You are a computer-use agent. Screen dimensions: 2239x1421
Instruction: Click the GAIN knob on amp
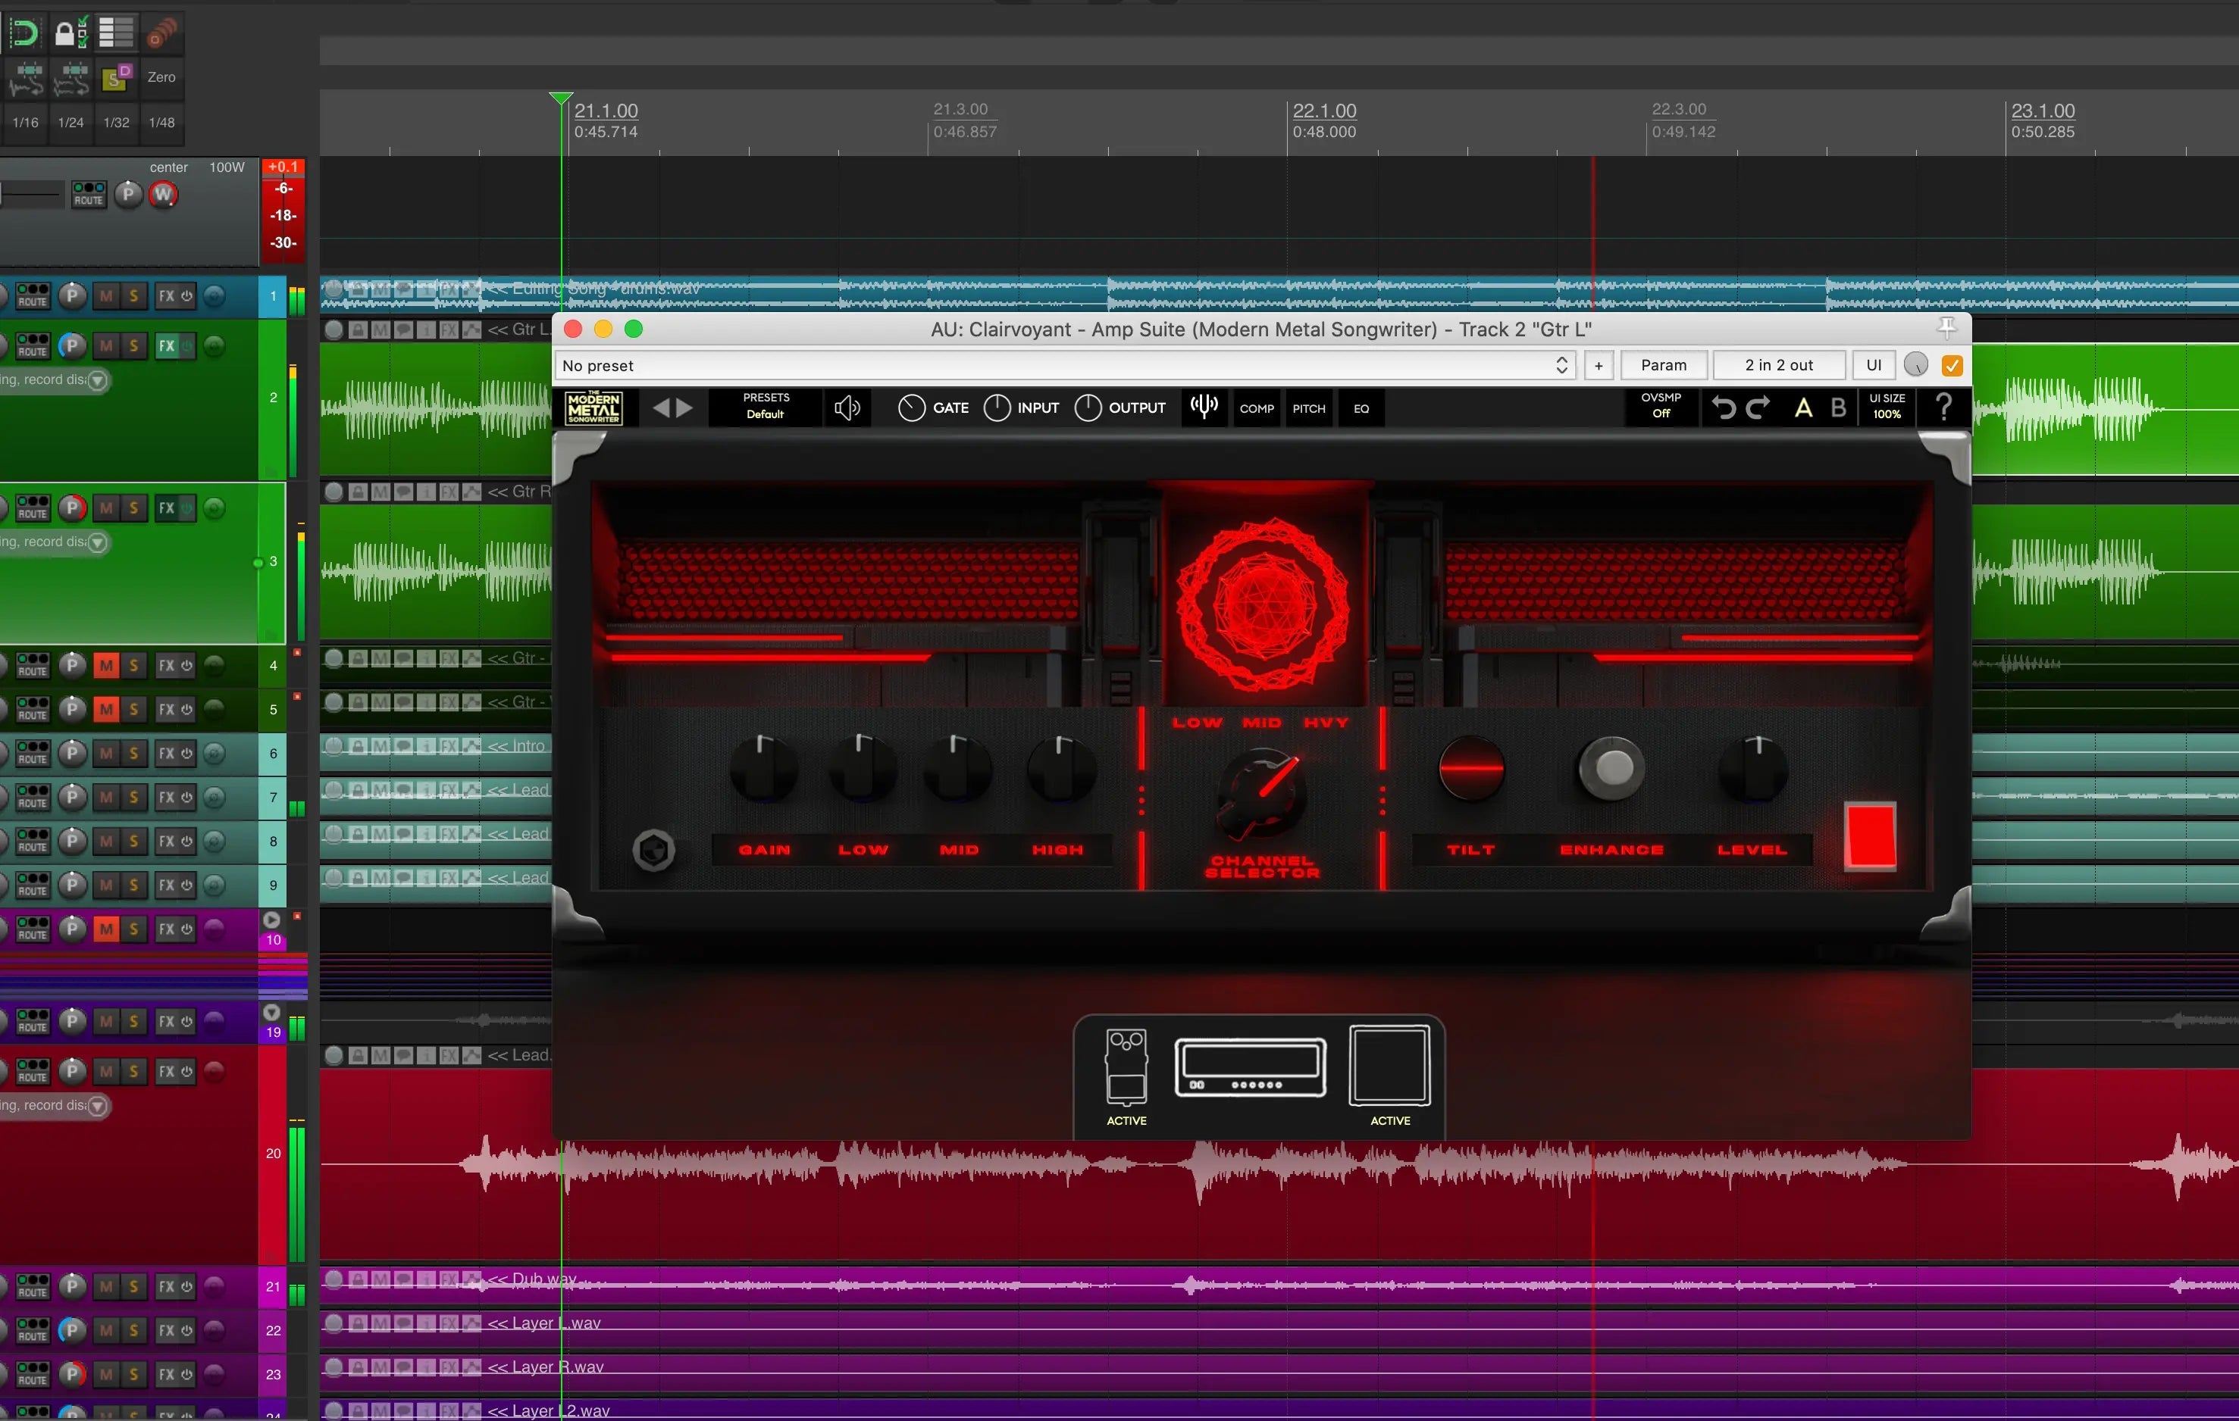[x=763, y=770]
